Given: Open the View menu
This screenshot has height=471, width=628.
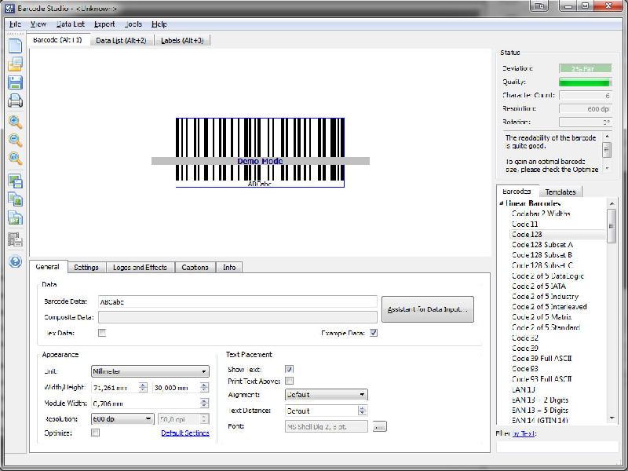Looking at the screenshot, I should [x=38, y=24].
